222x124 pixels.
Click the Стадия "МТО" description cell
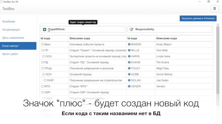click(x=97, y=86)
